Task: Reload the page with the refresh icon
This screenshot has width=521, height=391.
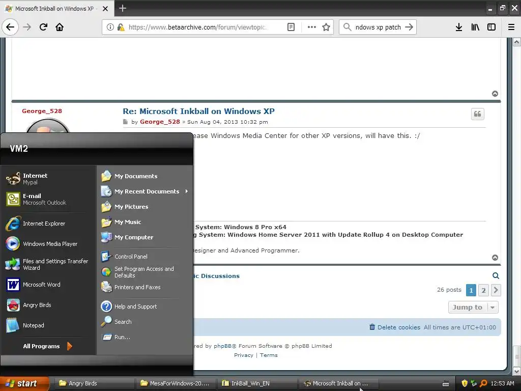Action: coord(43,27)
